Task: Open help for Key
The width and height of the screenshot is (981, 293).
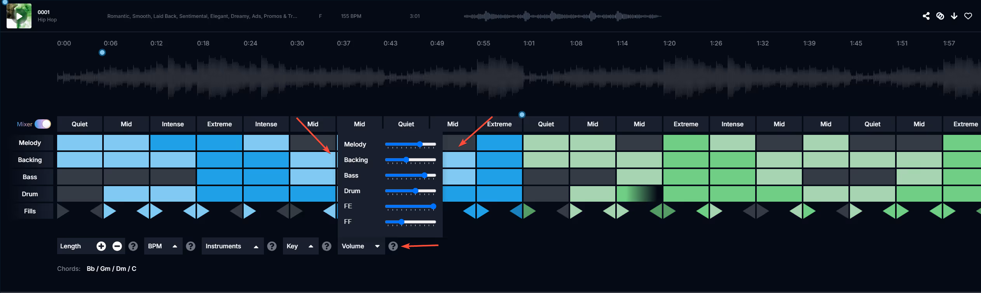Action: tap(327, 246)
